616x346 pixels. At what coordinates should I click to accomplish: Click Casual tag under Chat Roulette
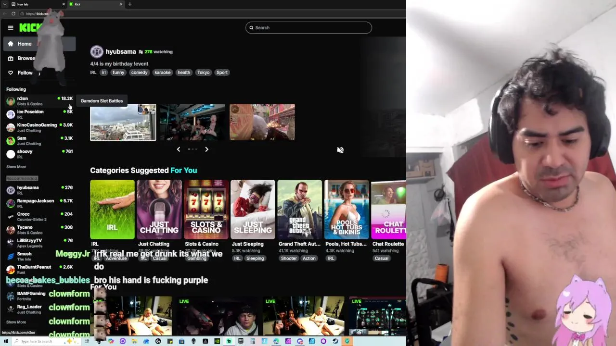click(382, 259)
